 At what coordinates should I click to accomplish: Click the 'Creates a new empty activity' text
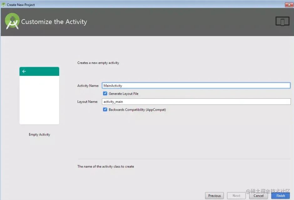pyautogui.click(x=98, y=63)
